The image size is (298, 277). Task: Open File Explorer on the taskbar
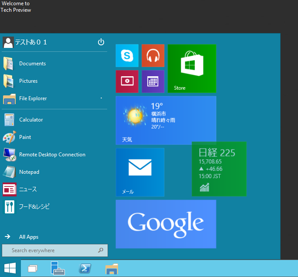[112, 269]
